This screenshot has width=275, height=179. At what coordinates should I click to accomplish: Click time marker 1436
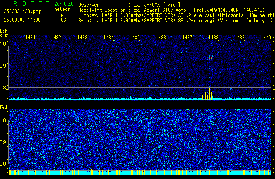coord(161,38)
